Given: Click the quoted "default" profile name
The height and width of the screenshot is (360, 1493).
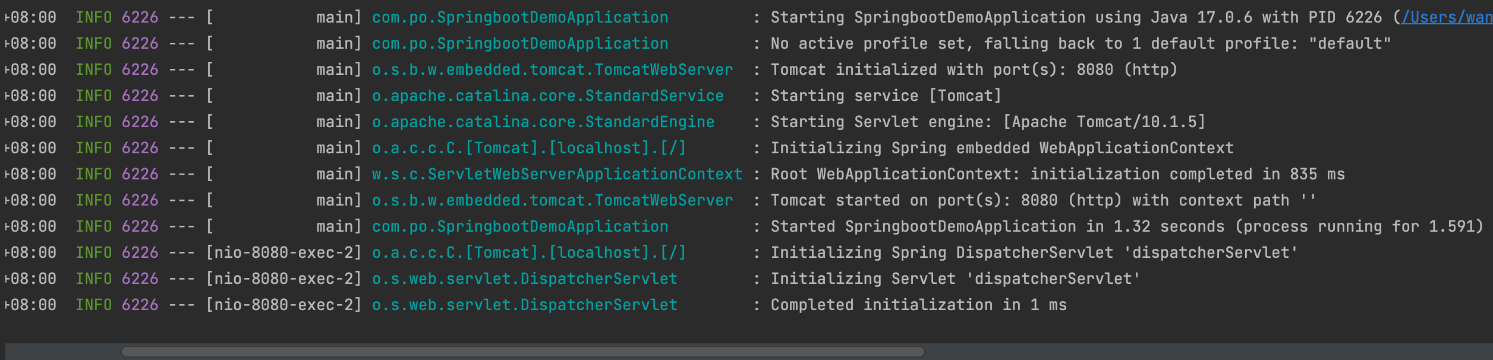Looking at the screenshot, I should [x=1349, y=44].
